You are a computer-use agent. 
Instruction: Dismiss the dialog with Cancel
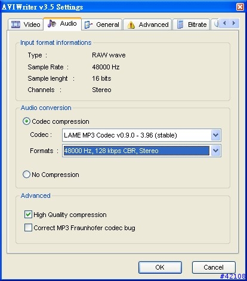(x=214, y=267)
